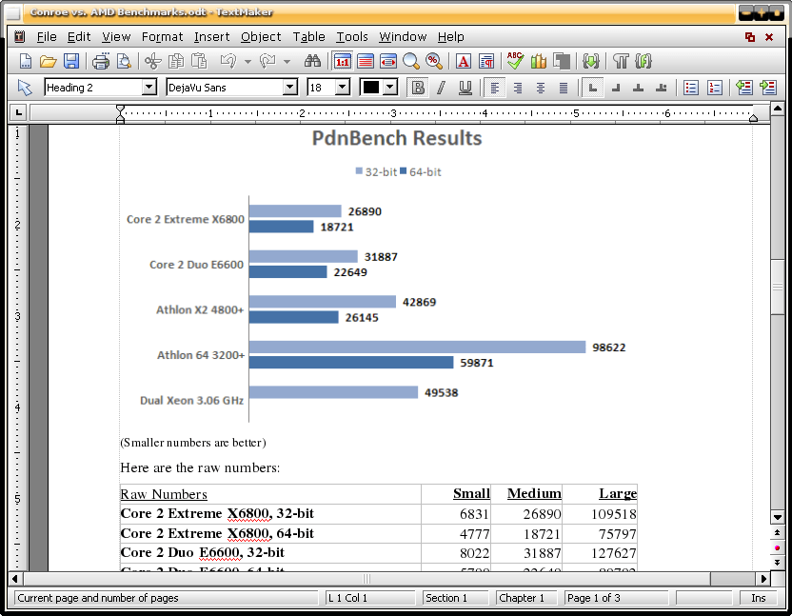Run spell check with ABC checkmark icon
The width and height of the screenshot is (792, 616).
[x=515, y=62]
